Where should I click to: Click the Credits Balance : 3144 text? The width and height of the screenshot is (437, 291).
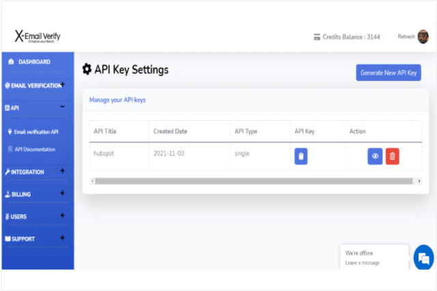pyautogui.click(x=351, y=37)
